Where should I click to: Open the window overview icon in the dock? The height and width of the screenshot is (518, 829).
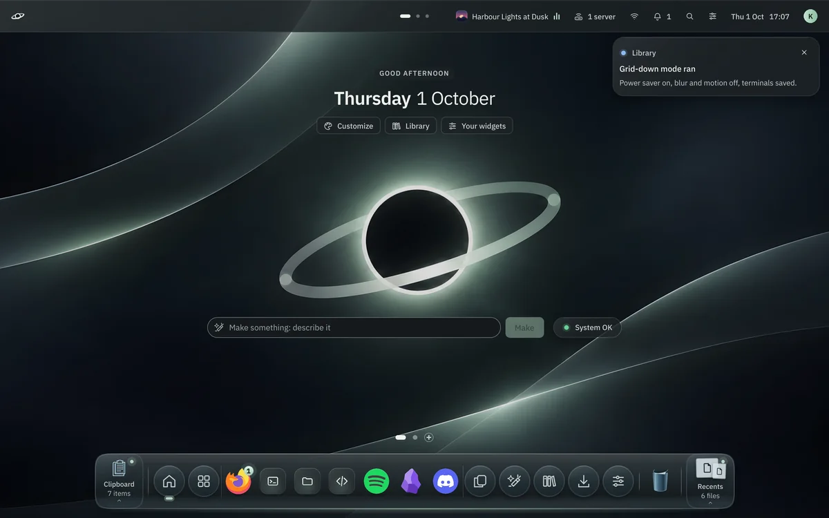480,481
